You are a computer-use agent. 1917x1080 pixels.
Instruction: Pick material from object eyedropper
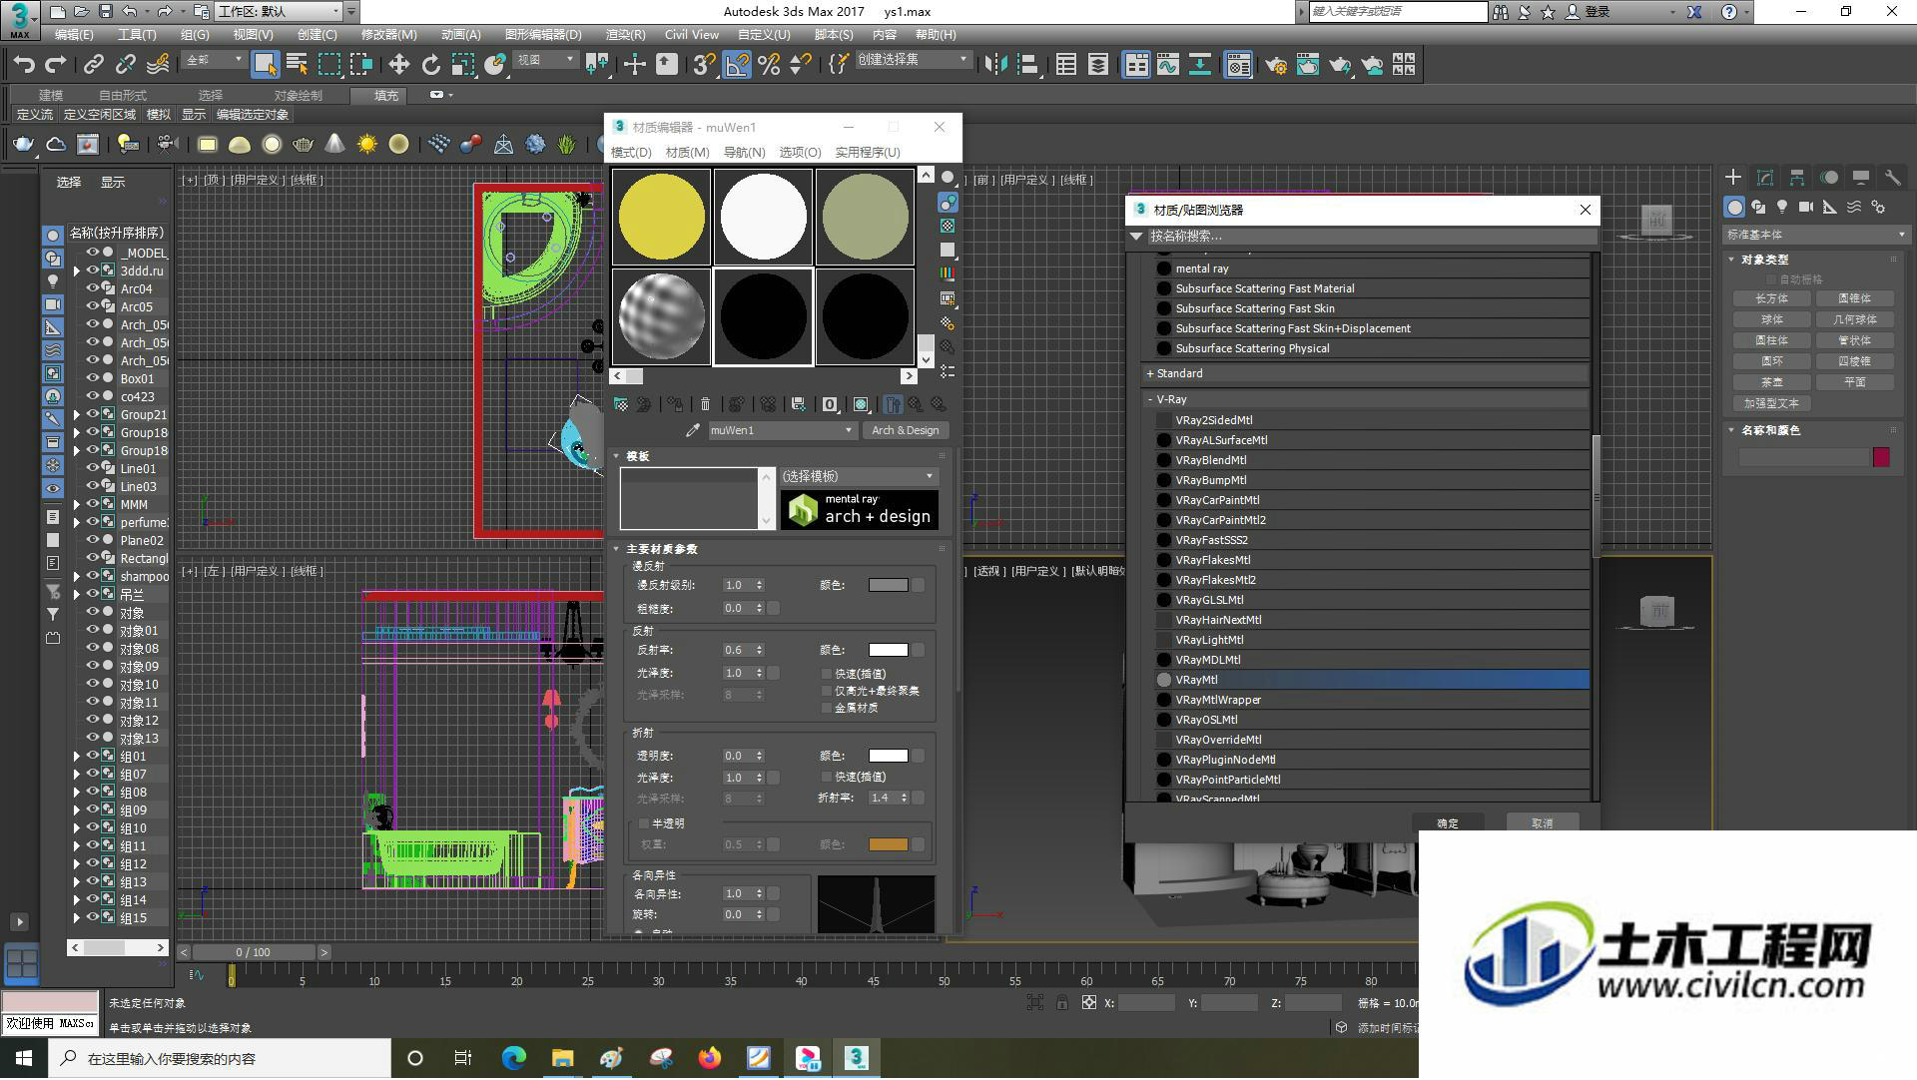coord(693,430)
